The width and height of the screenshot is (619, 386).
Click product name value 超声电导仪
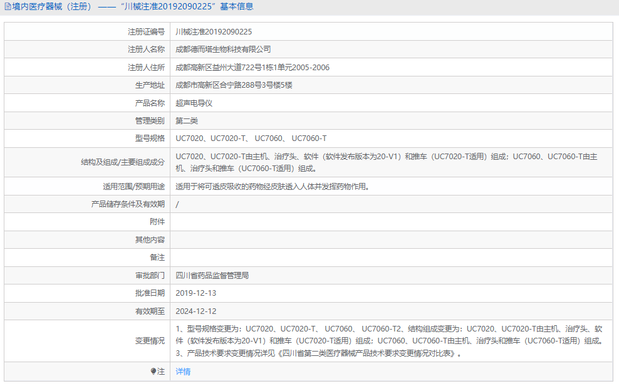194,103
